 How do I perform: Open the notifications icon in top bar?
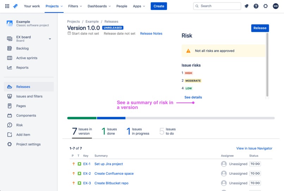[247, 6]
